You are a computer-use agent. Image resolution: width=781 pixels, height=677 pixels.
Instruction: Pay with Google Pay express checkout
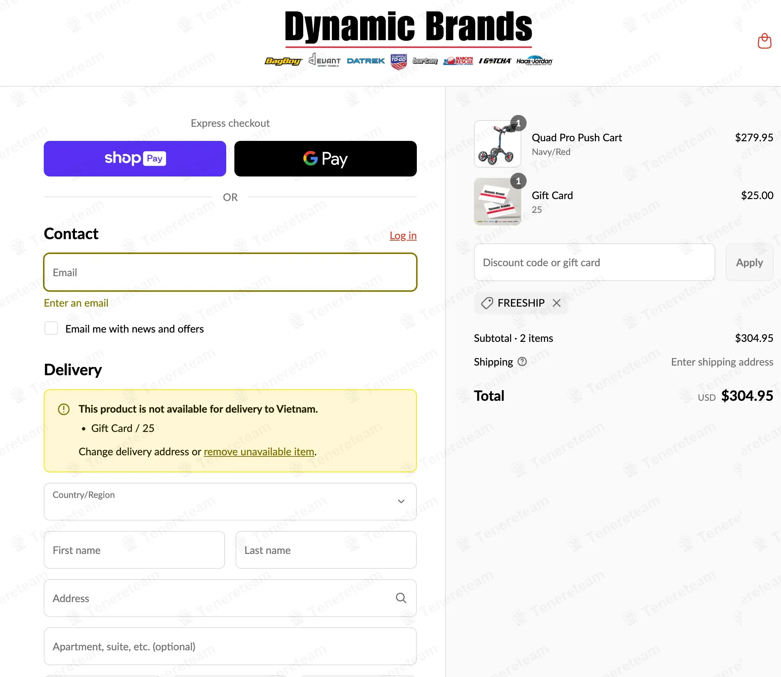[325, 158]
